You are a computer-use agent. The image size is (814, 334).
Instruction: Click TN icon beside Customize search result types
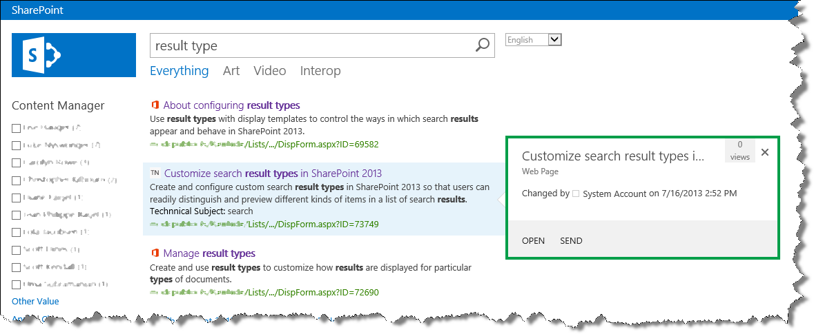point(155,174)
